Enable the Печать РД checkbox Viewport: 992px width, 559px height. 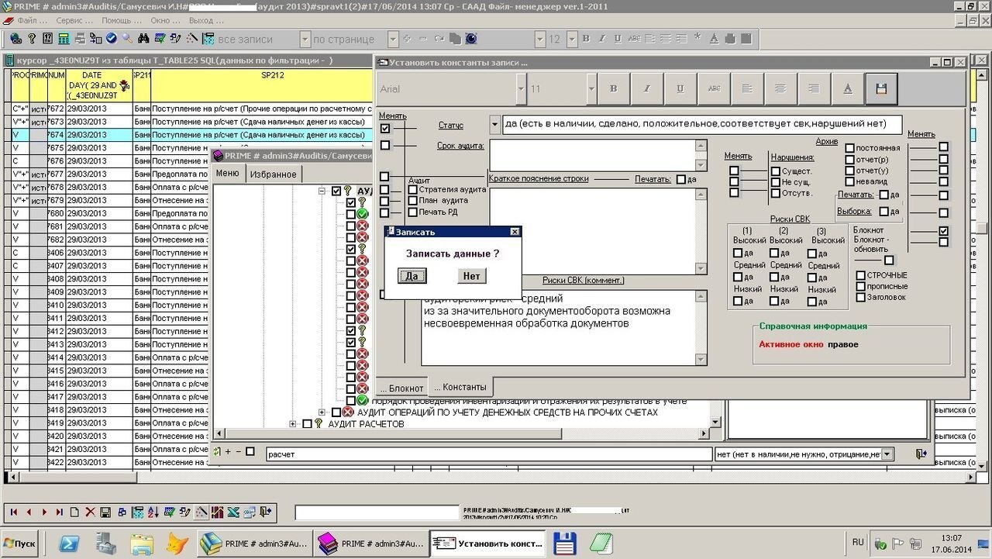tap(413, 212)
